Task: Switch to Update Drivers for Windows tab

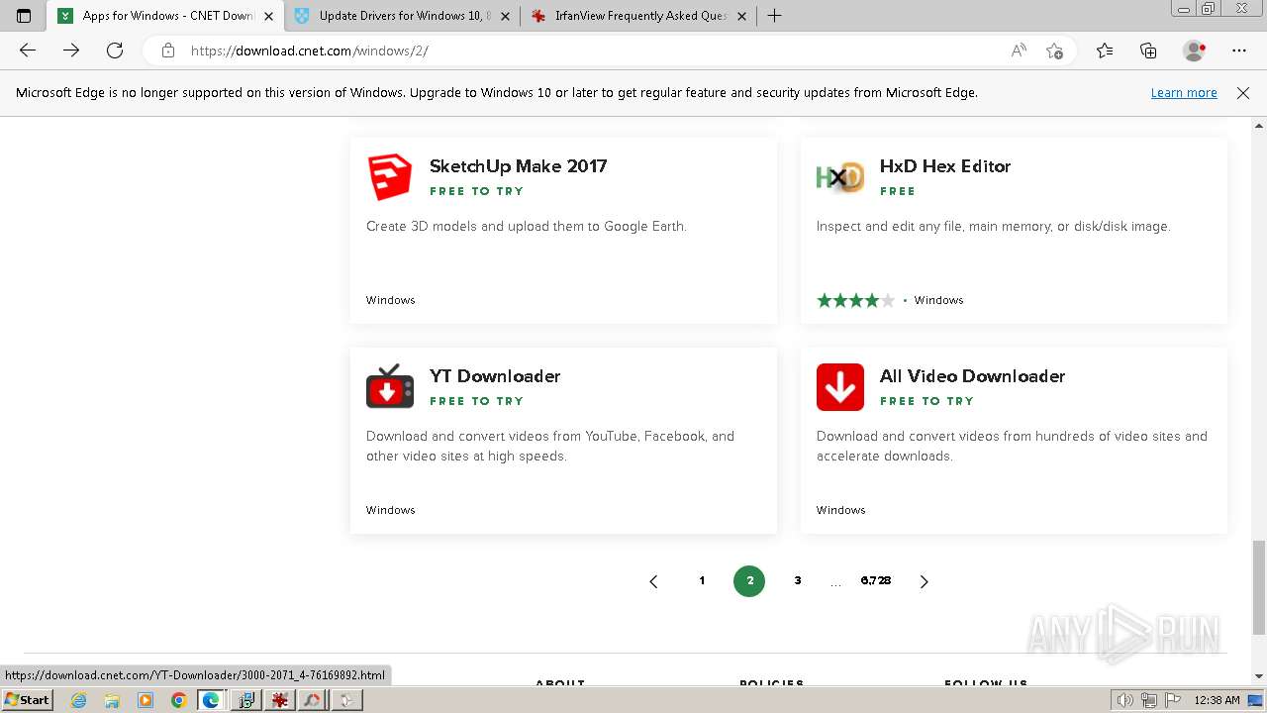Action: (402, 16)
